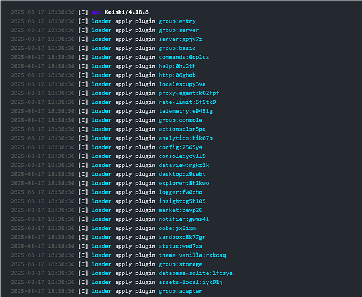Click plugin name group:console
This screenshot has height=297, width=362.
(x=180, y=120)
